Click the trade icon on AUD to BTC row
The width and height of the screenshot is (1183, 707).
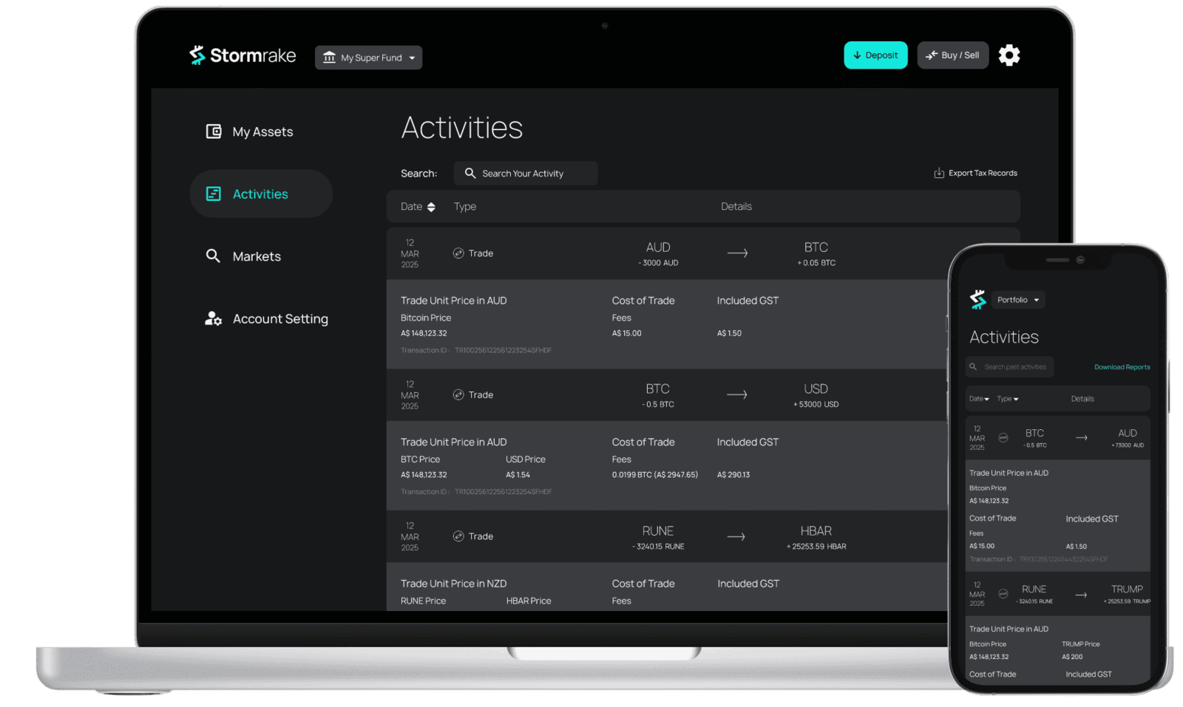point(458,253)
